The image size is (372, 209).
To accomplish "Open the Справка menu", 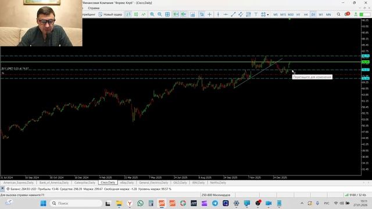I will 94,8.
